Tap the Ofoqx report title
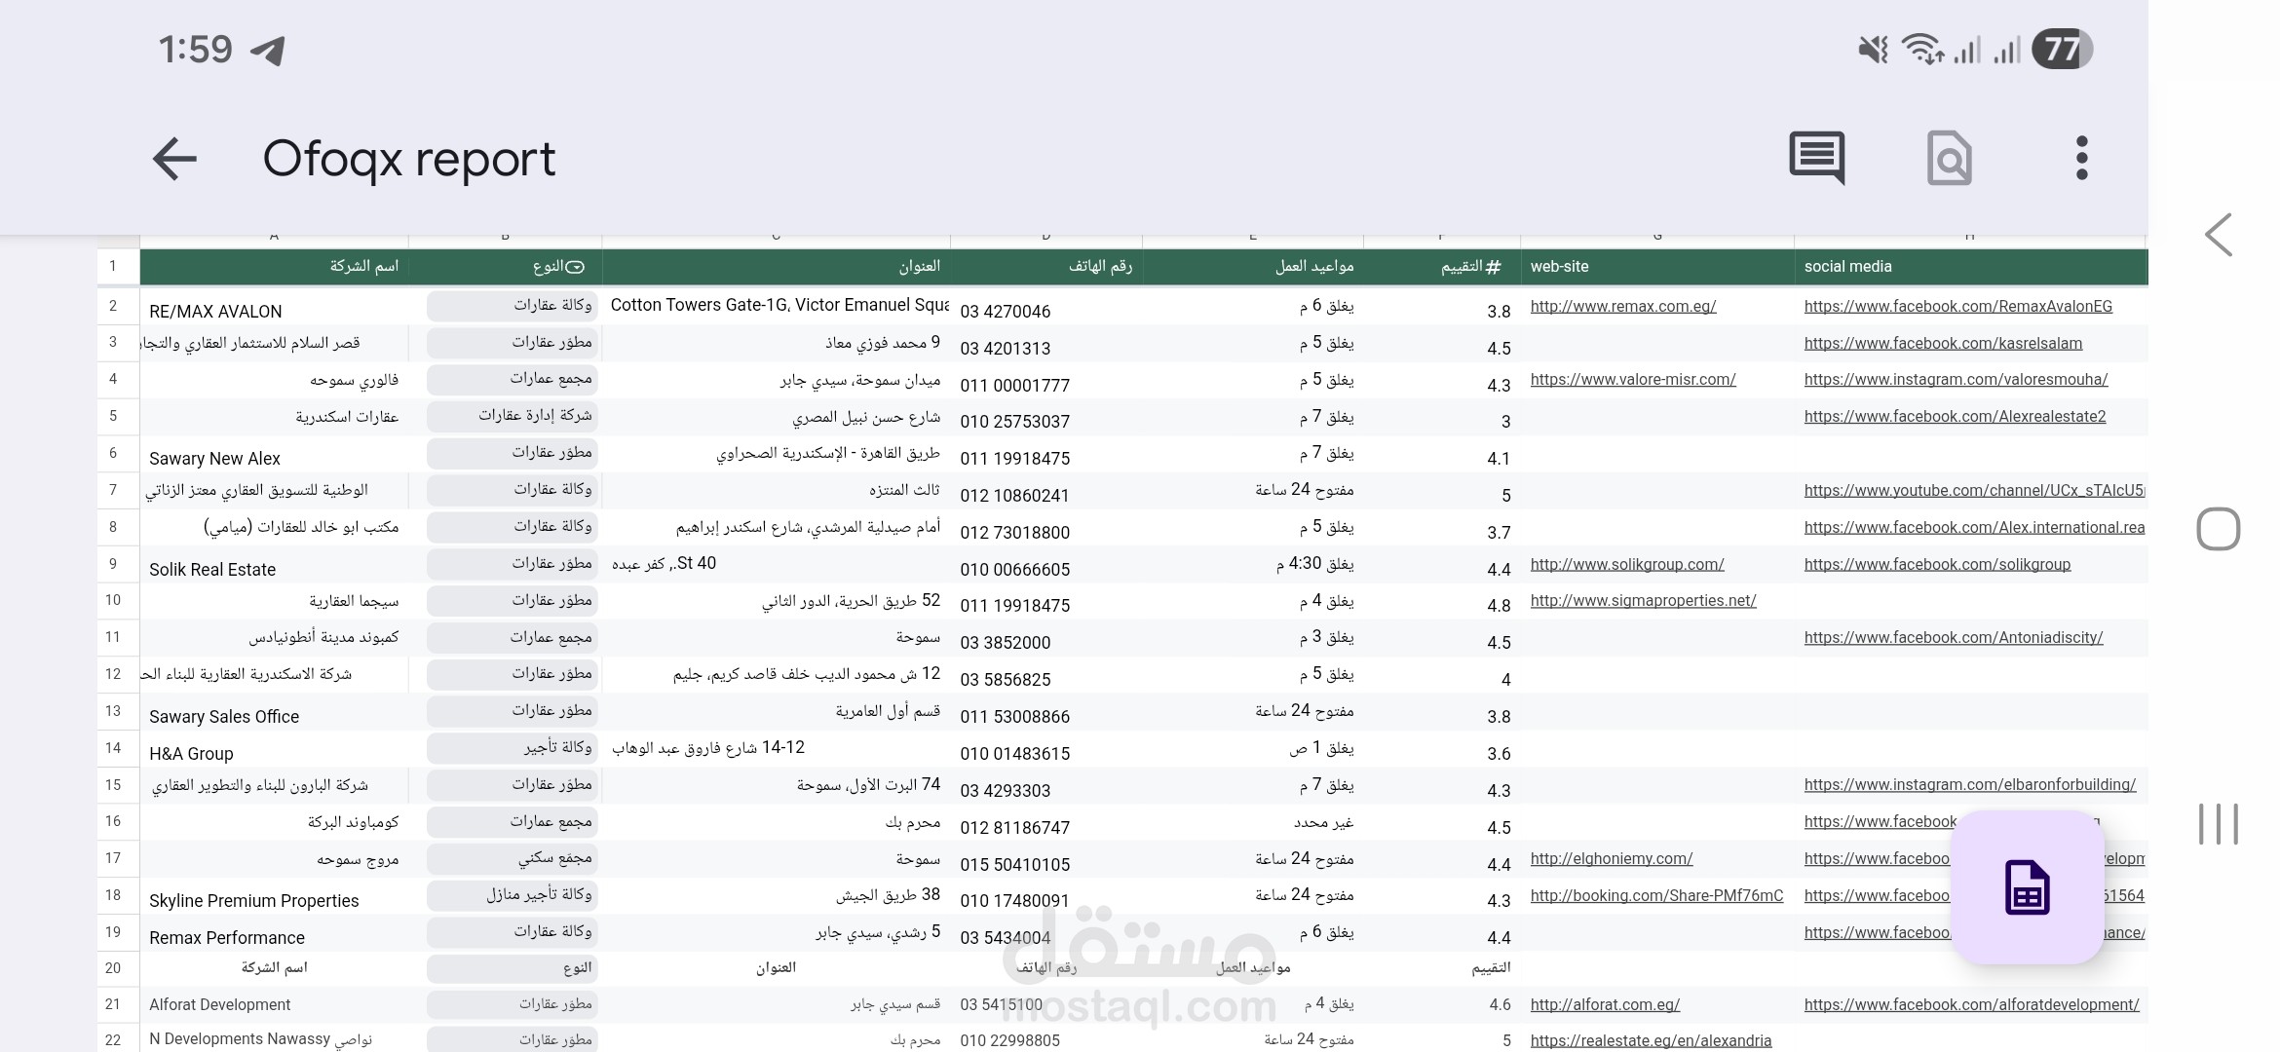Image resolution: width=2280 pixels, height=1052 pixels. 409,159
